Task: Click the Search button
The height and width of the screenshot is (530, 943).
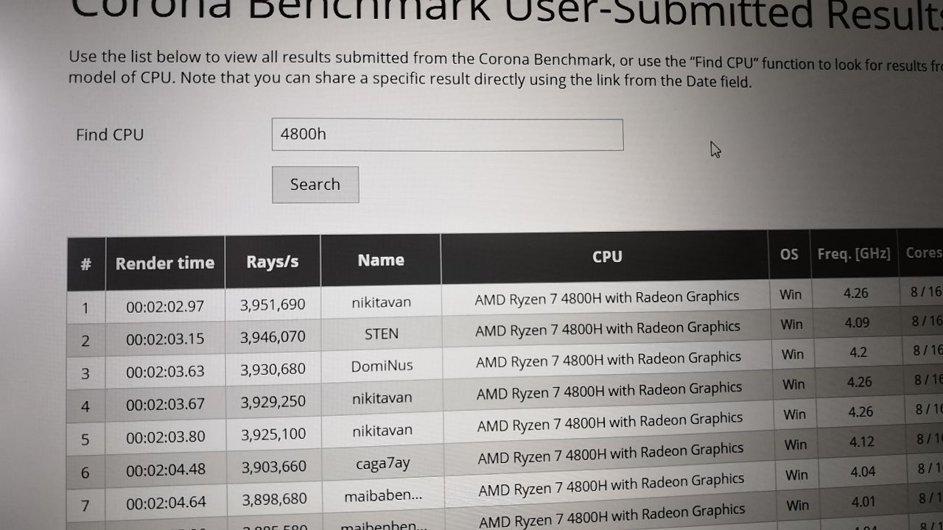Action: tap(315, 185)
